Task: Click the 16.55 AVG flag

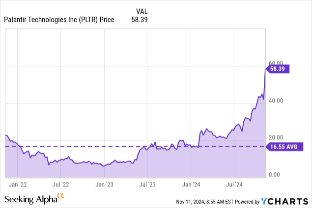Action: (282, 146)
